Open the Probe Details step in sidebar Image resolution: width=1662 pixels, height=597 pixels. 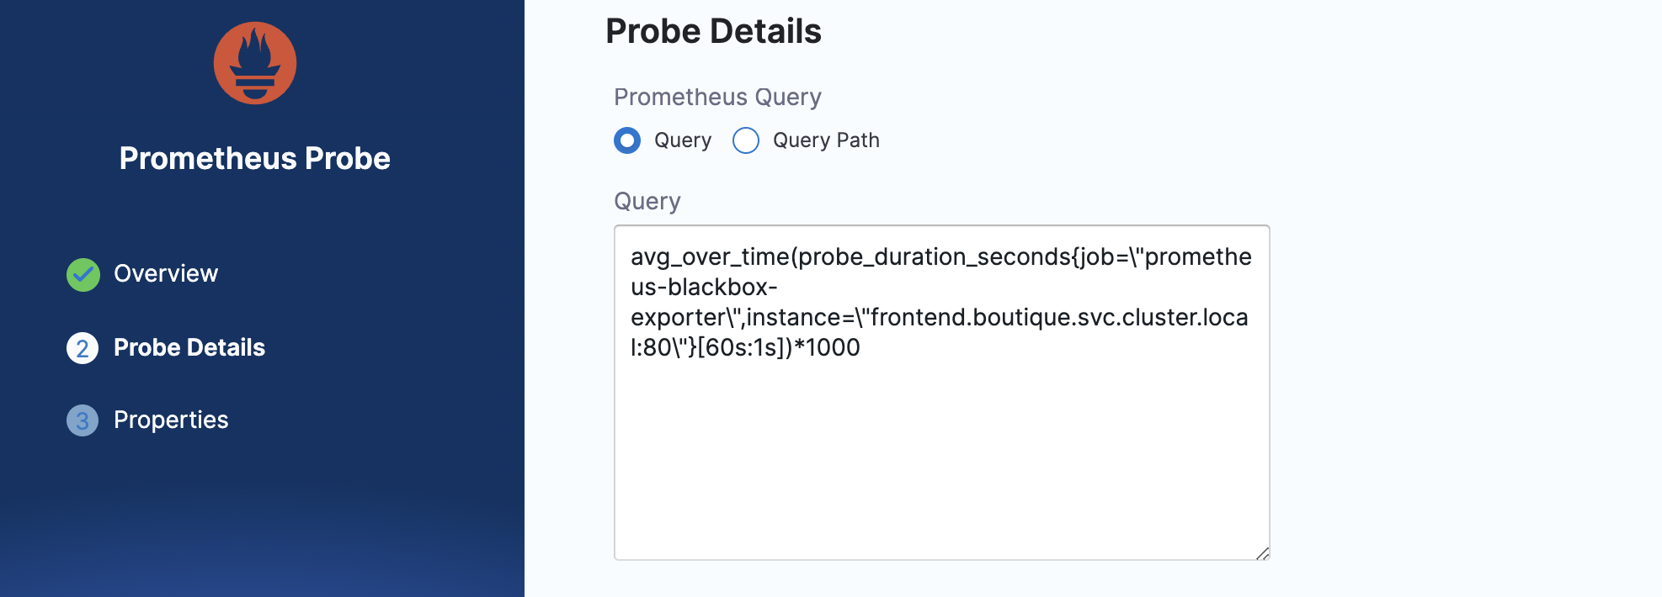click(189, 348)
